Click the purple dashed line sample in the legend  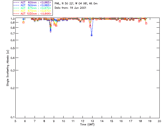16,2
